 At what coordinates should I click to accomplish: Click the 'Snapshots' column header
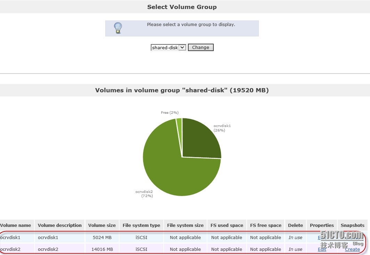coord(353,225)
